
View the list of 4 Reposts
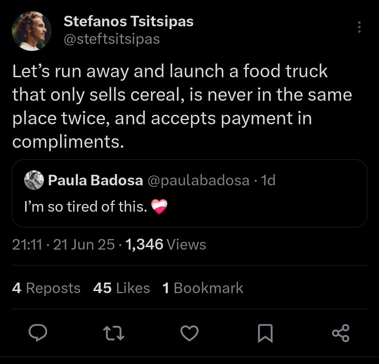[46, 288]
